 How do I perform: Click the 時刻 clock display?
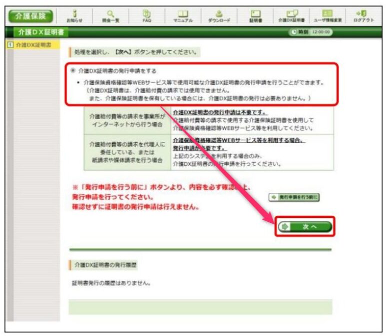[310, 33]
